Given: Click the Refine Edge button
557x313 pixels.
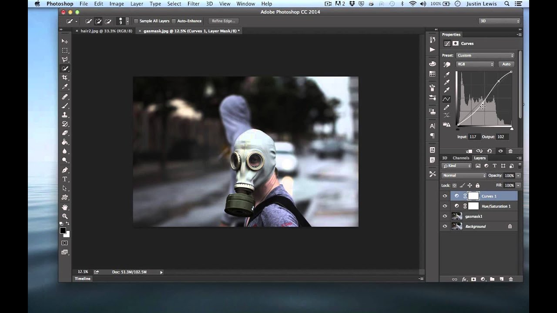Looking at the screenshot, I should (224, 21).
